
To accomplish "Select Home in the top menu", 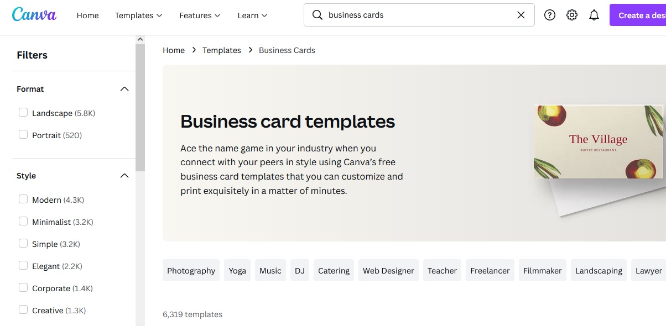I will (x=87, y=15).
